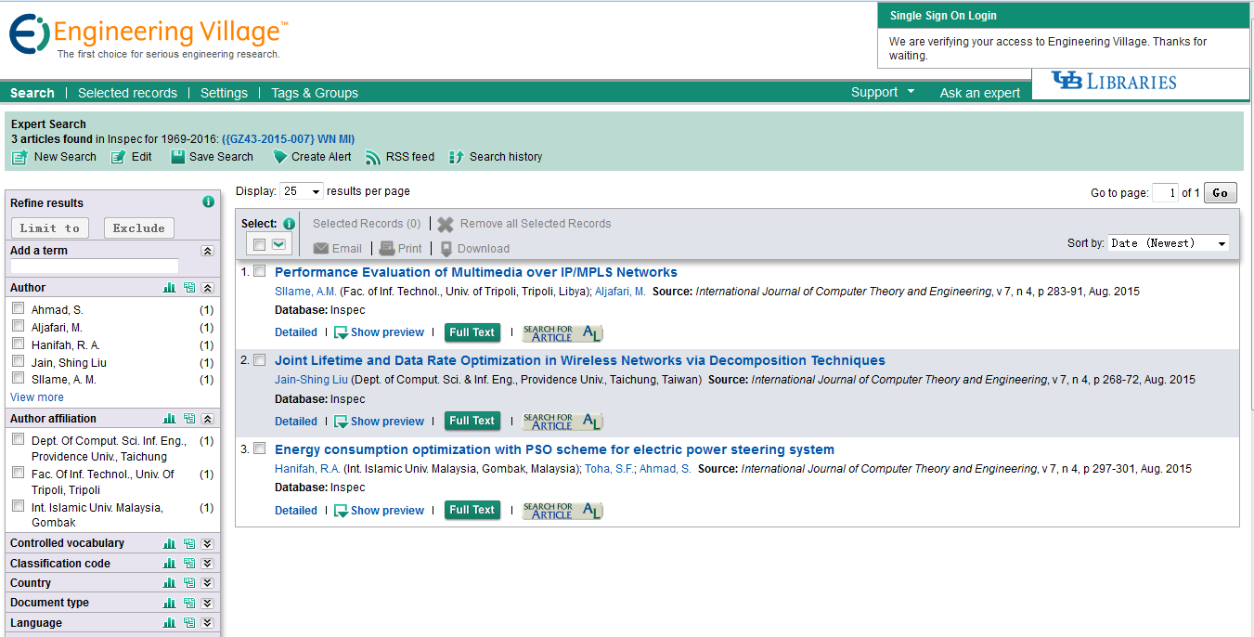Open the Refine results info icon

pyautogui.click(x=208, y=201)
